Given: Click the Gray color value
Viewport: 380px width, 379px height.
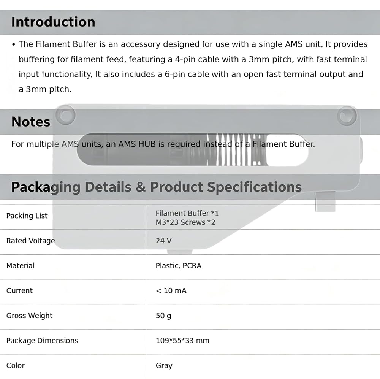Looking at the screenshot, I should [164, 366].
